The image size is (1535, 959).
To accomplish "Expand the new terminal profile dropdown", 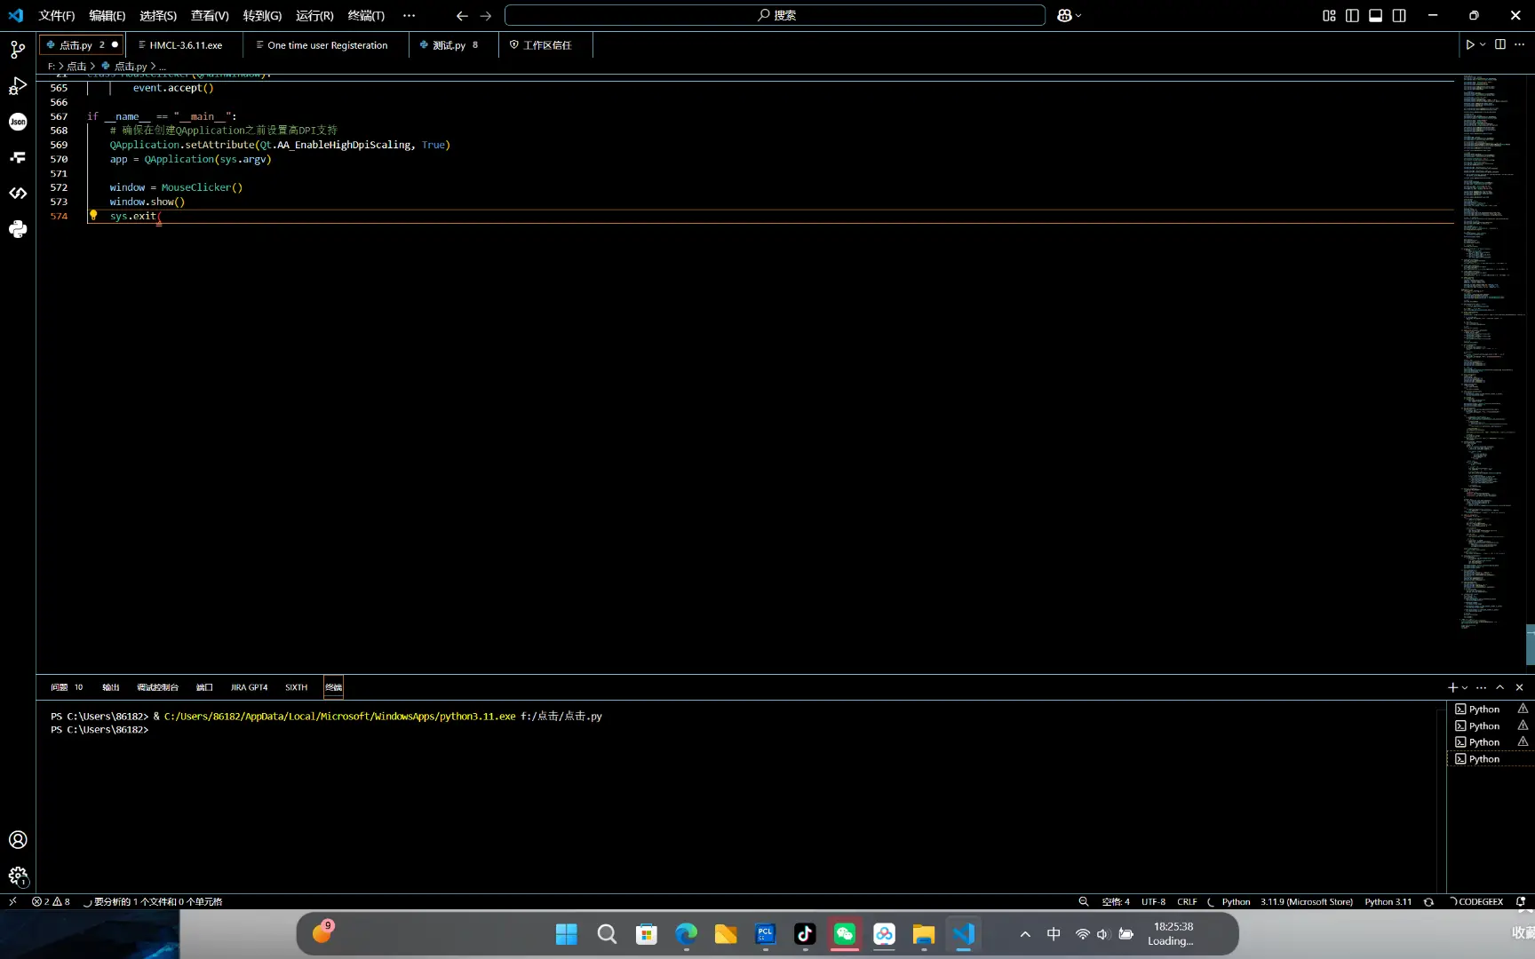I will (1465, 687).
